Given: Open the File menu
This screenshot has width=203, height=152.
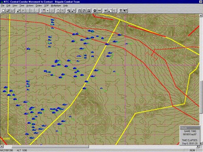Looking at the screenshot, I should (3, 6).
